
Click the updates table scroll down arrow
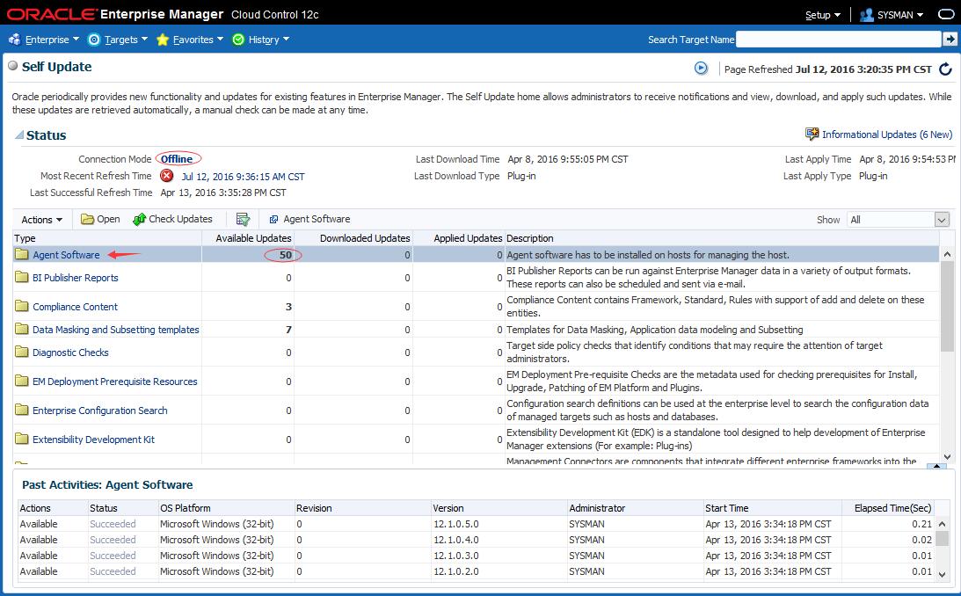coord(947,456)
